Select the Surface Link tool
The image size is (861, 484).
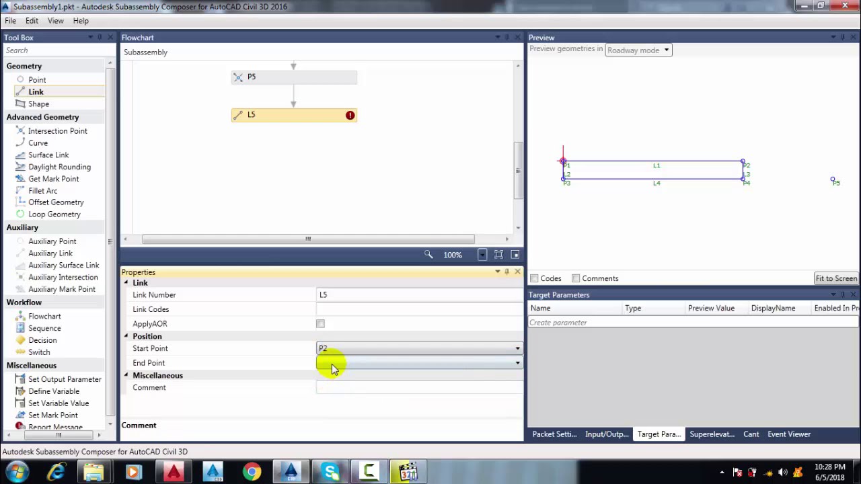click(x=48, y=155)
